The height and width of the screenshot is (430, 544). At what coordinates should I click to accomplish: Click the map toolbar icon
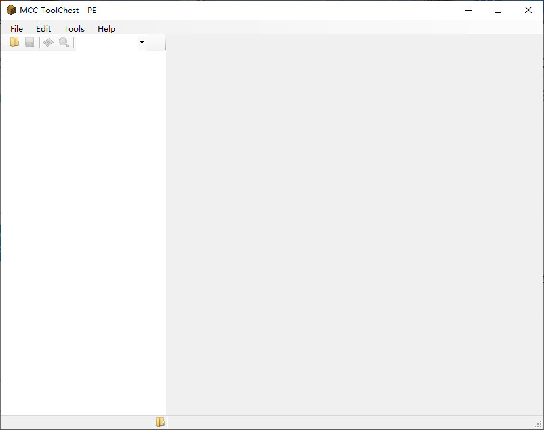(x=48, y=42)
